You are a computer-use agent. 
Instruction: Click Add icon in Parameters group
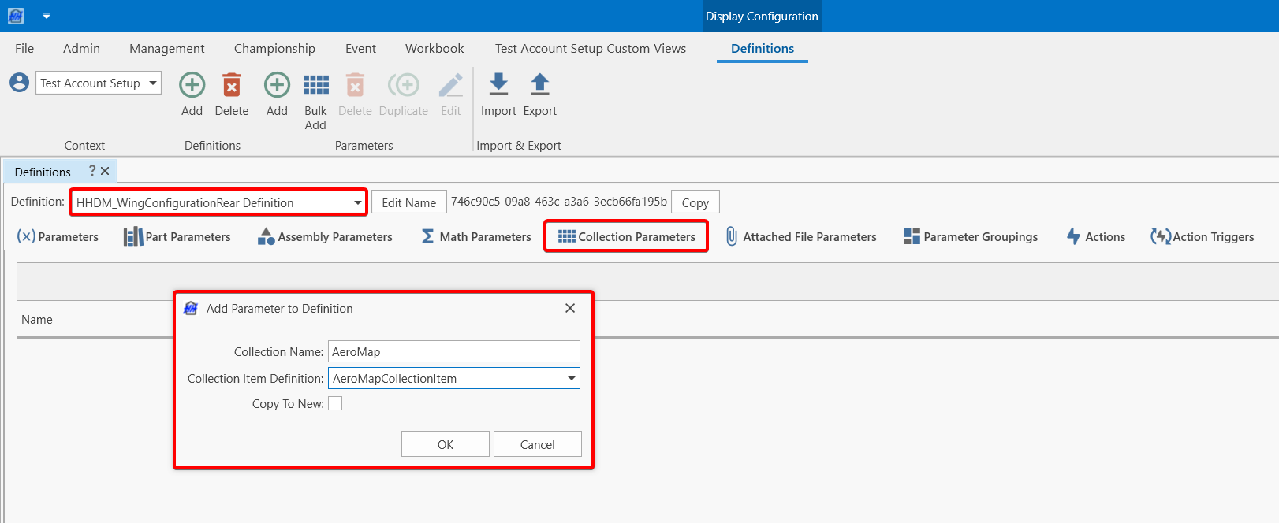coord(277,85)
